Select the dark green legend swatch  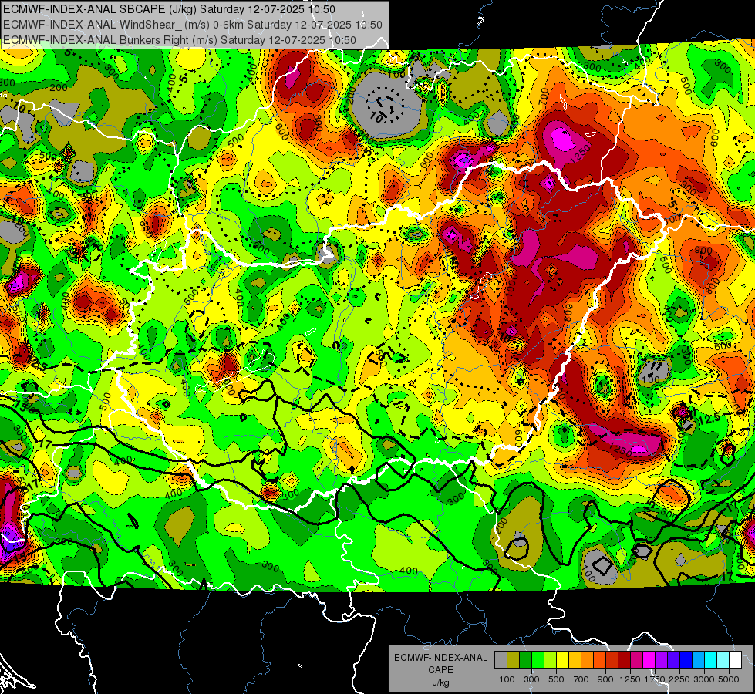(525, 660)
